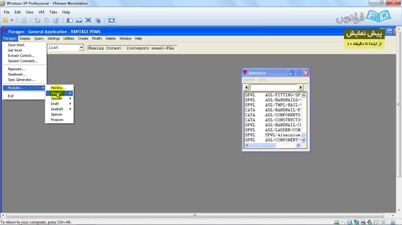Expand the Spooler module submenu
This screenshot has height=225, width=402.
[59, 98]
